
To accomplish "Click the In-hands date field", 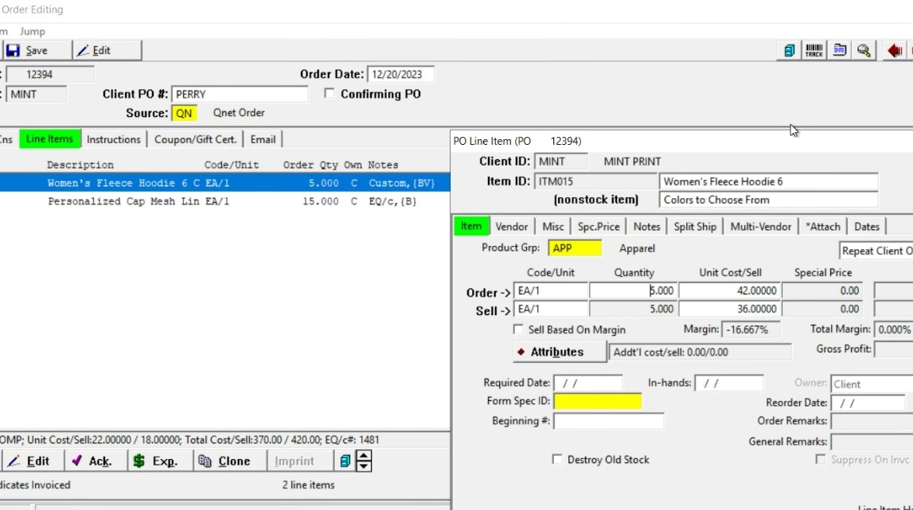I will 729,383.
